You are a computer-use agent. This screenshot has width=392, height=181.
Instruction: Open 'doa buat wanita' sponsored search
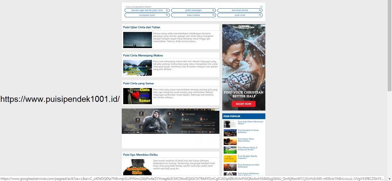point(240,10)
